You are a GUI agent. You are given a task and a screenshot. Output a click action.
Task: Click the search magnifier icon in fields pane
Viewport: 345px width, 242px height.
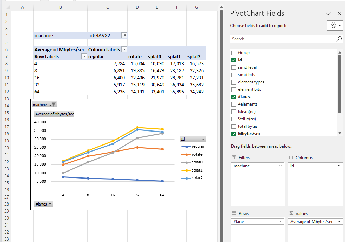coord(339,39)
